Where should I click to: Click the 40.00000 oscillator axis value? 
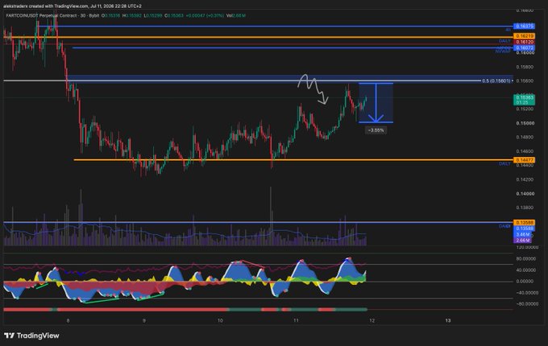(527, 270)
